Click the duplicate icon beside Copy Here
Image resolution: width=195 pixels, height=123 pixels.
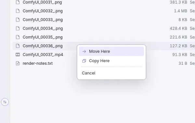pyautogui.click(x=84, y=61)
